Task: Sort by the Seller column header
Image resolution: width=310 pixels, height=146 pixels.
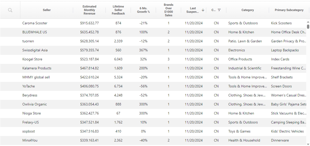Action: [47, 10]
